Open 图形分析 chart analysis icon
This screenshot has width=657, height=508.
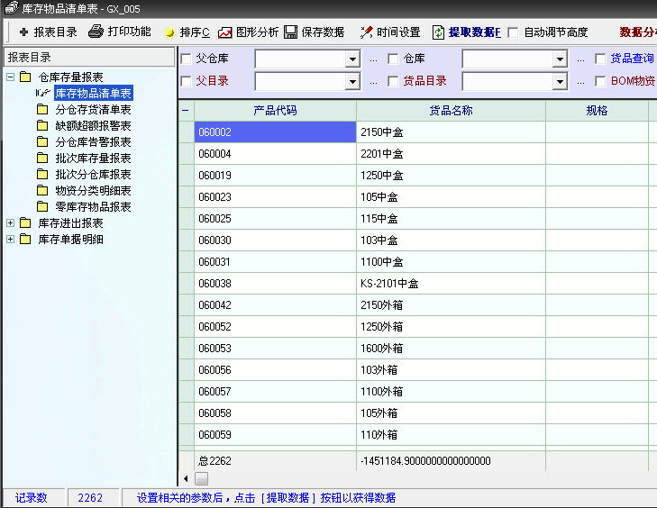[x=225, y=32]
